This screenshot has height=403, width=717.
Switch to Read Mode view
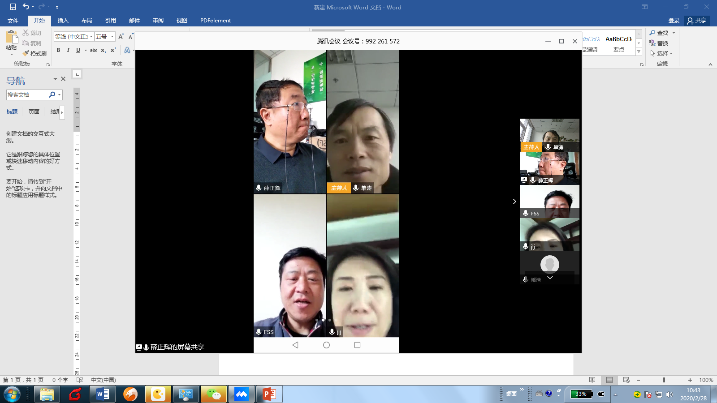point(592,380)
